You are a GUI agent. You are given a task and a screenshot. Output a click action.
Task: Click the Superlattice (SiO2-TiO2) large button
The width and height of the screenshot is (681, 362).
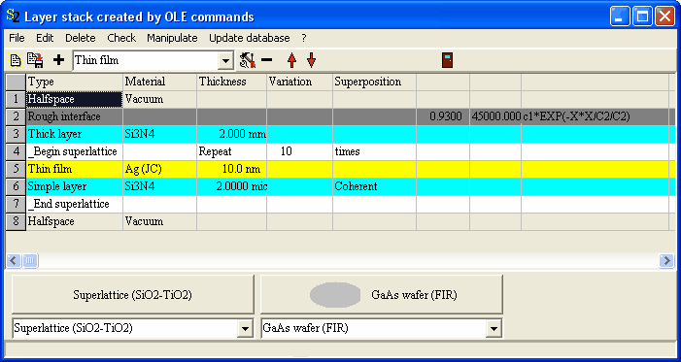[132, 295]
